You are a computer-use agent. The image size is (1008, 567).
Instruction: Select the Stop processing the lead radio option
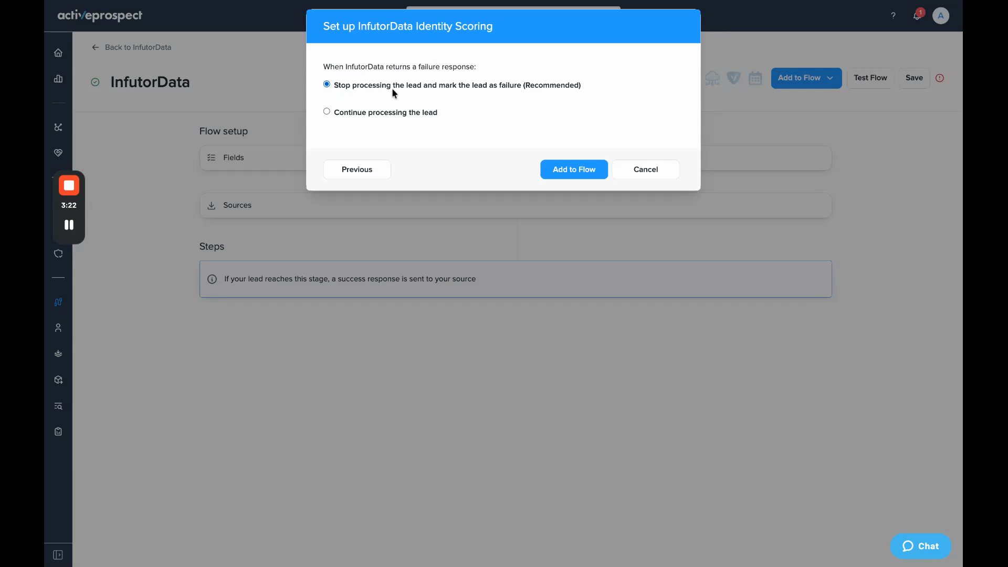pyautogui.click(x=327, y=84)
